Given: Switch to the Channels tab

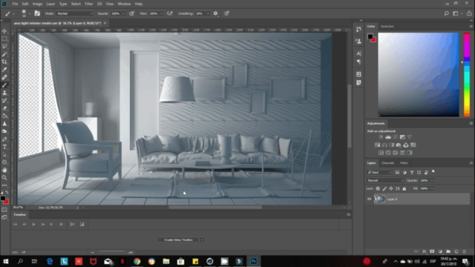Looking at the screenshot, I should click(x=387, y=163).
